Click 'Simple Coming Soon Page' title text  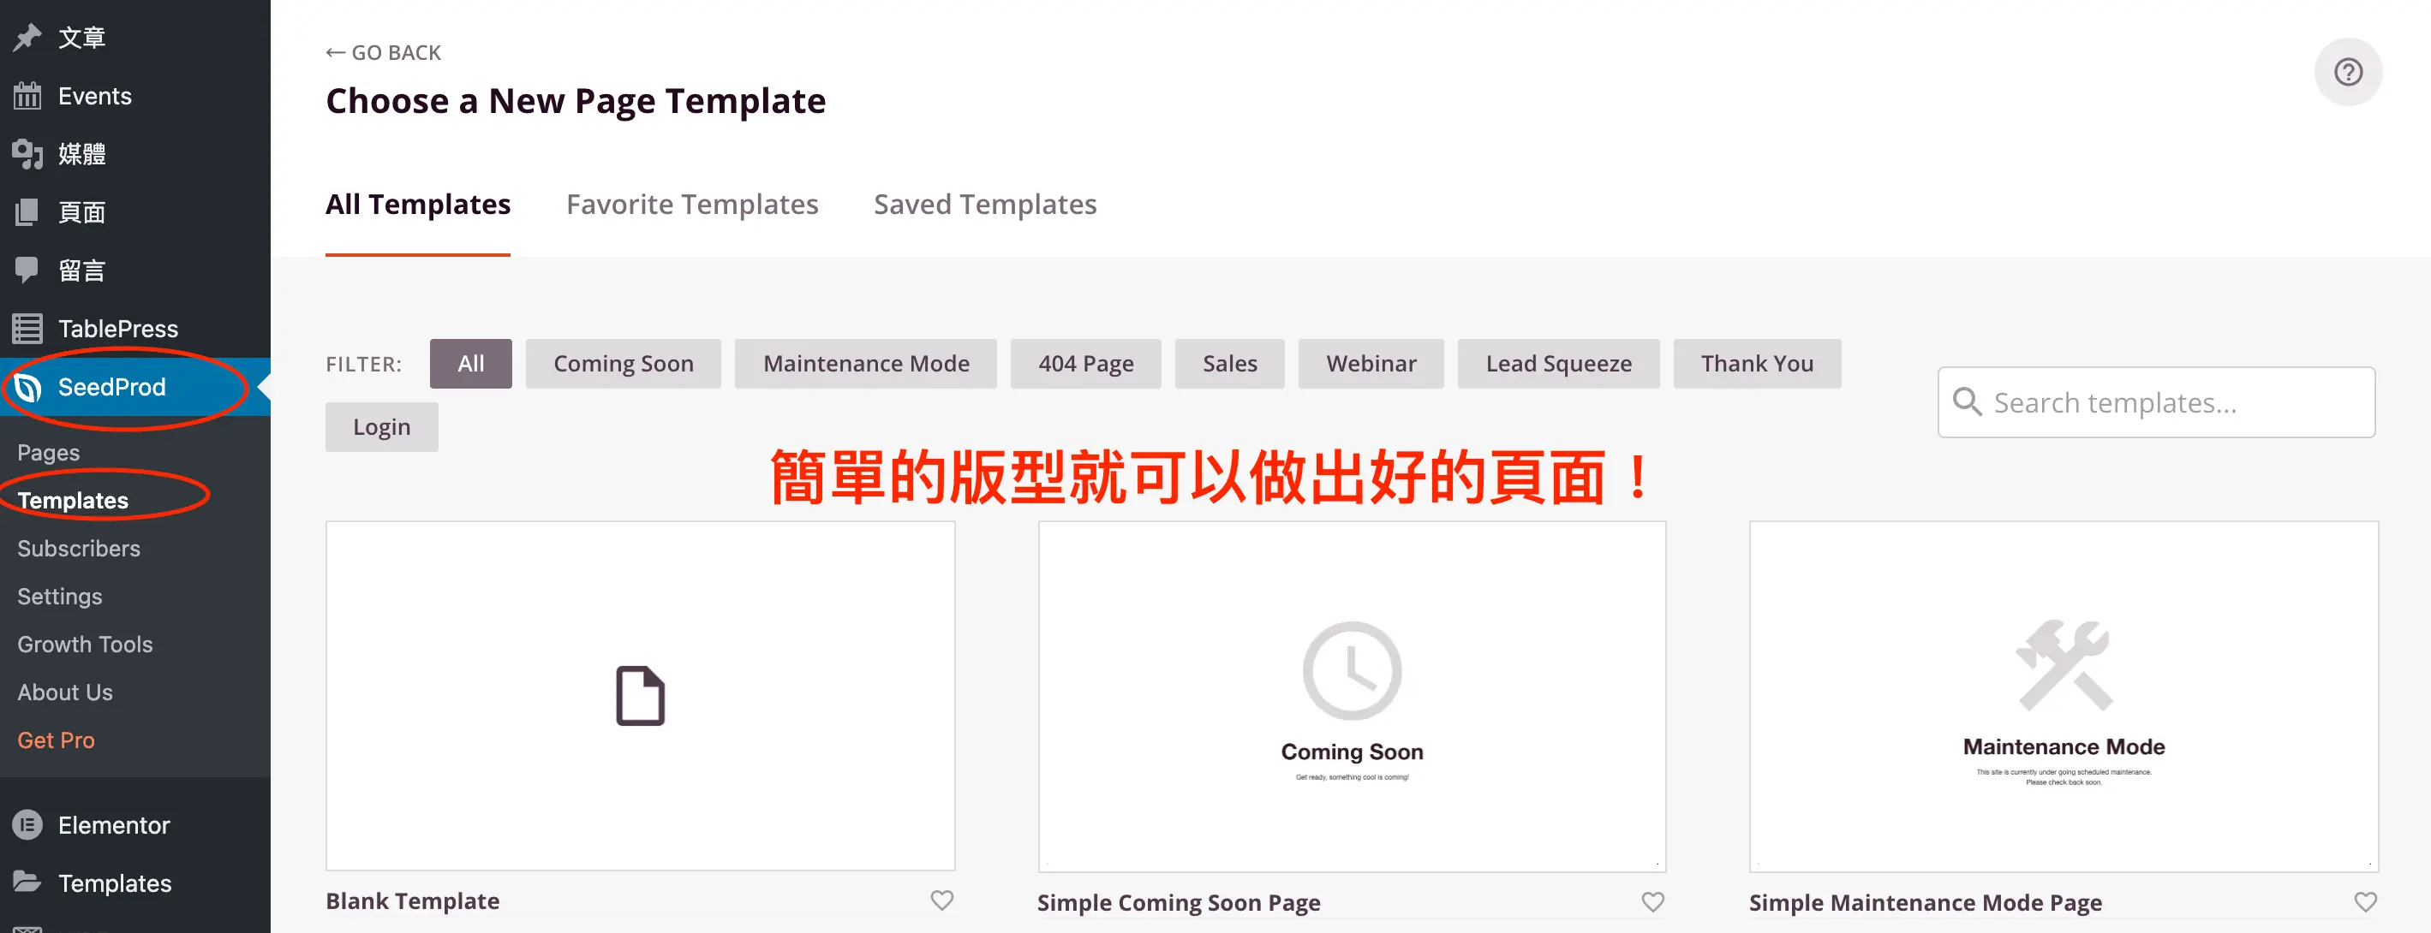point(1179,902)
